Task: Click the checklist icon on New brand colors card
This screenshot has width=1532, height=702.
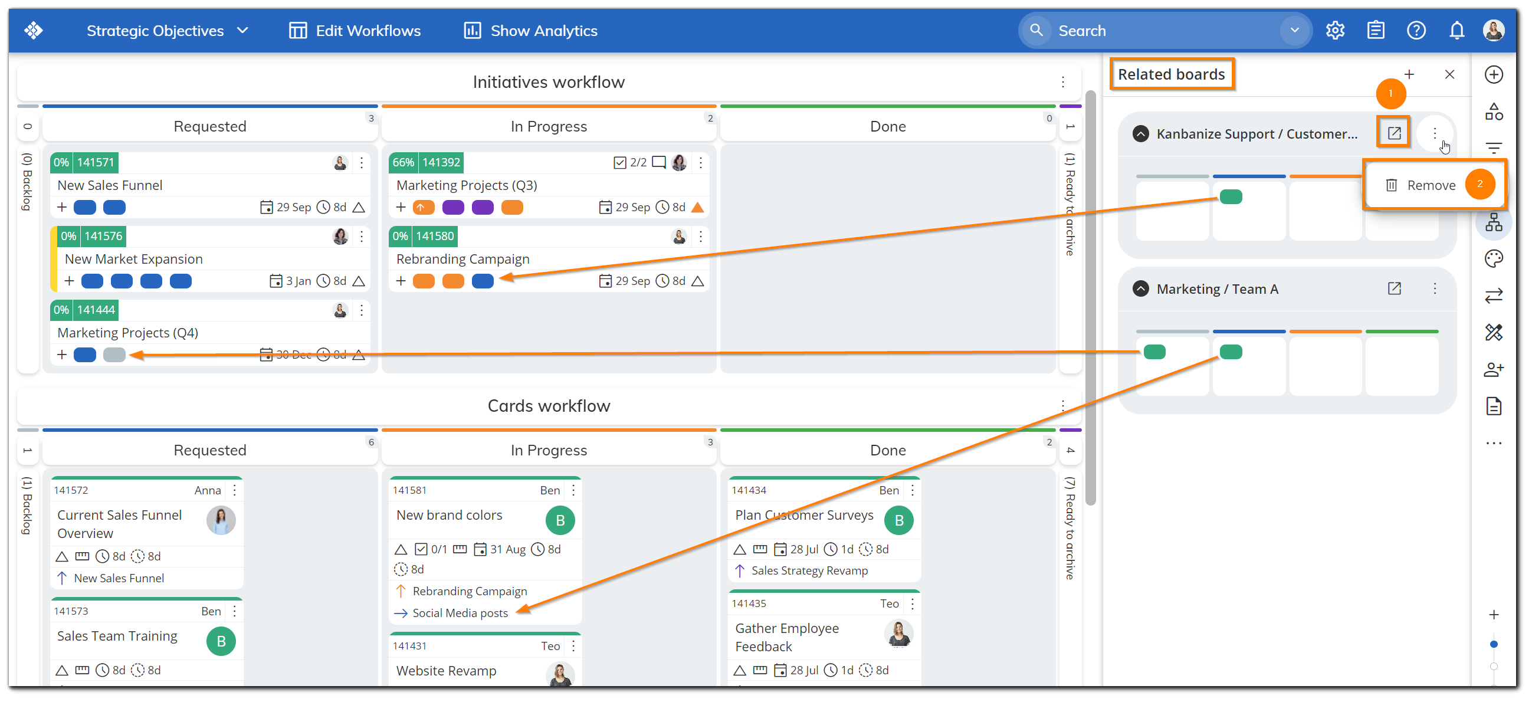Action: point(422,549)
